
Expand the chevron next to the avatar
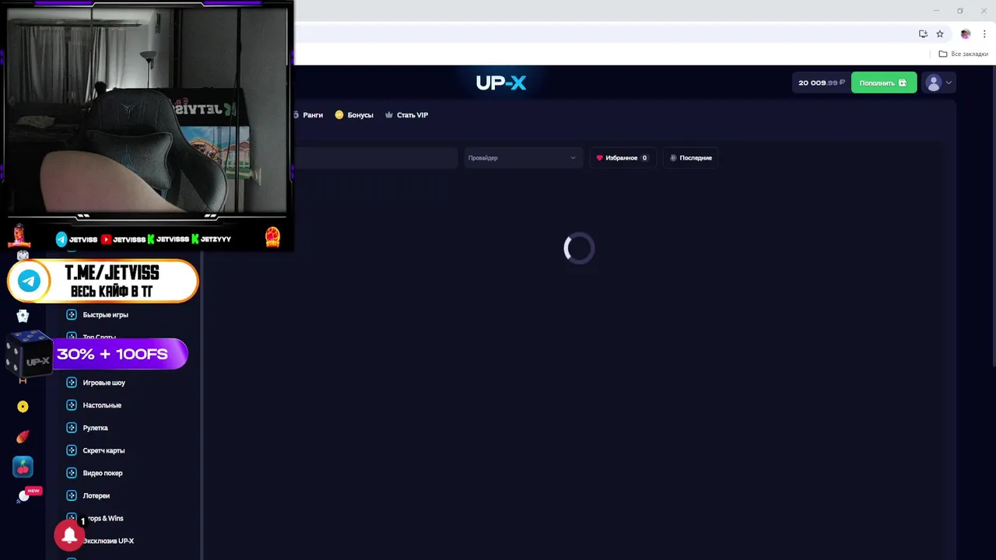click(949, 82)
